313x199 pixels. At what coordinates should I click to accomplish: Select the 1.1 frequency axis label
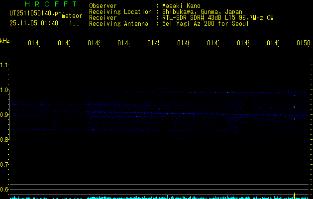click(5, 65)
